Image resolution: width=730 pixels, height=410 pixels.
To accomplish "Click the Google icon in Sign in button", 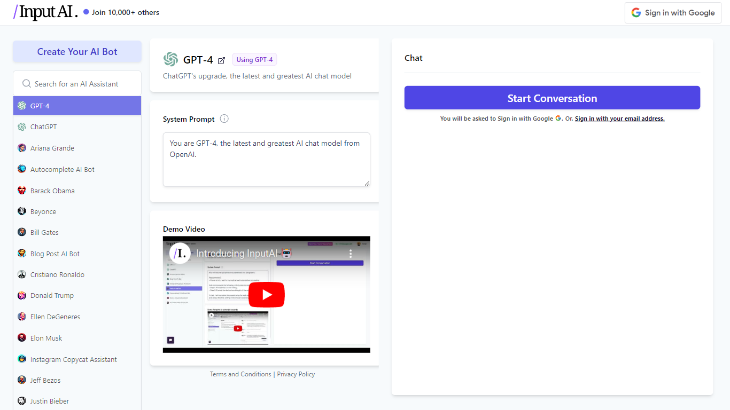I will click(636, 13).
